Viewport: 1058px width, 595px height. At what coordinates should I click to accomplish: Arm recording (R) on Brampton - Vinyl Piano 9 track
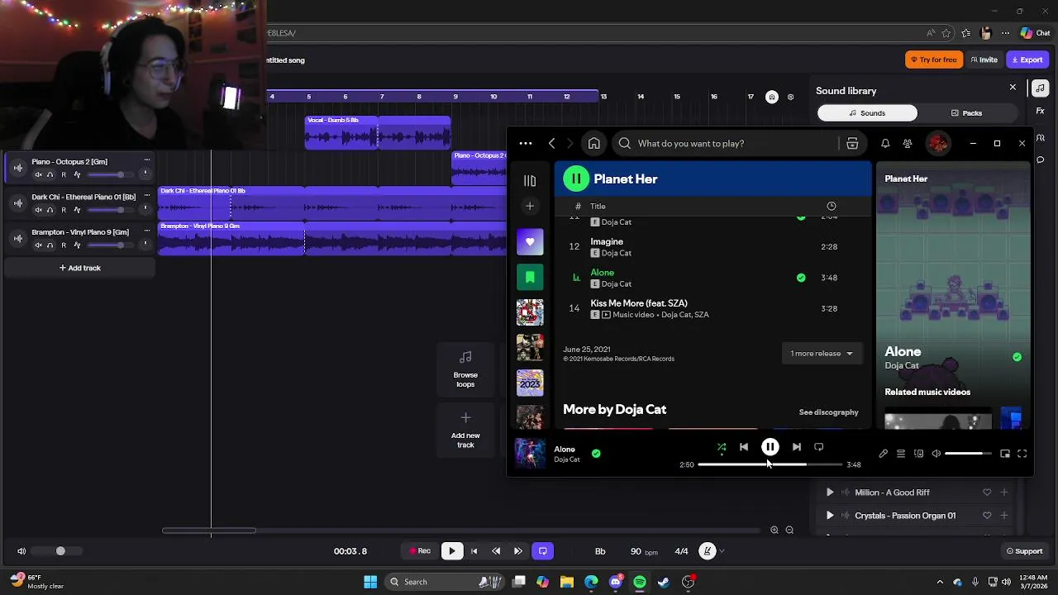[64, 245]
